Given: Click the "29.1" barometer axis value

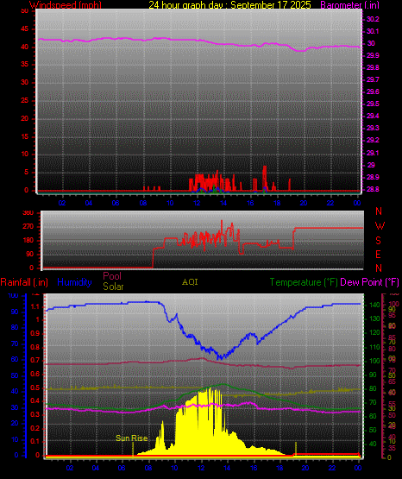Looking at the screenshot, I should [x=373, y=153].
